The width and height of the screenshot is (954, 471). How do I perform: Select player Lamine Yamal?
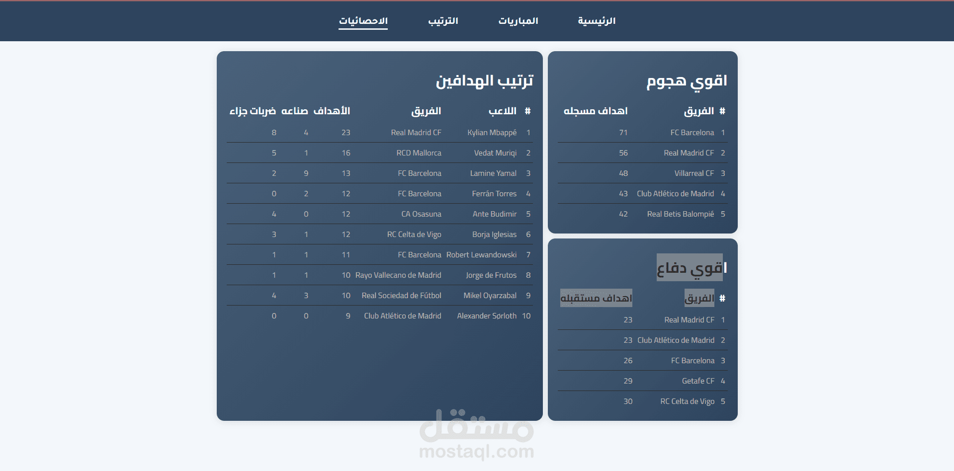tap(493, 173)
